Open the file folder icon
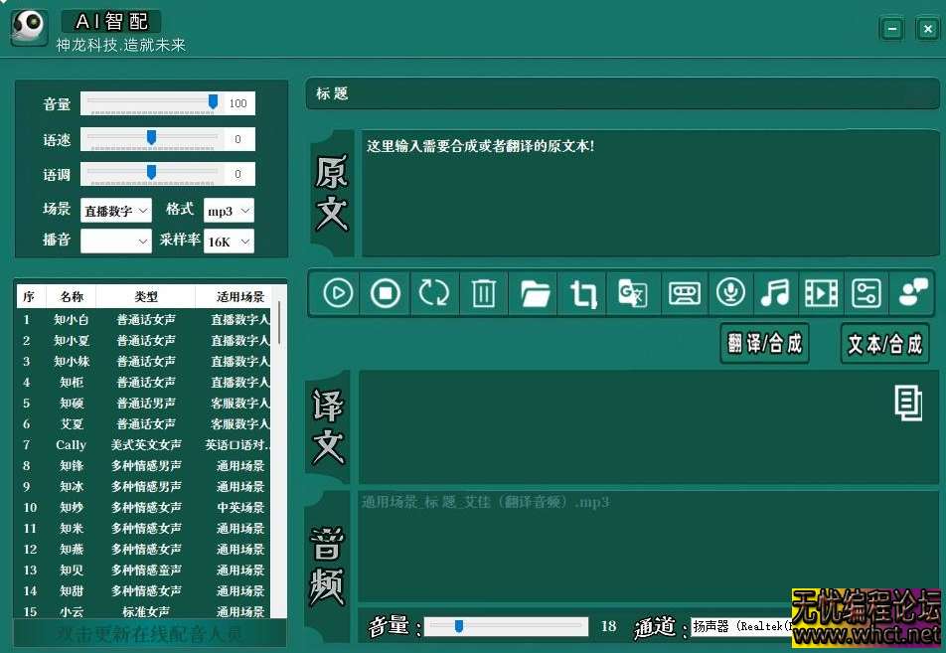 click(x=534, y=293)
